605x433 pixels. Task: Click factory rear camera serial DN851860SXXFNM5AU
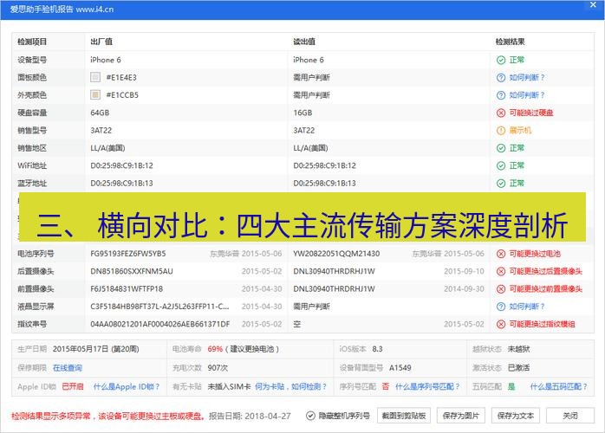pyautogui.click(x=132, y=271)
